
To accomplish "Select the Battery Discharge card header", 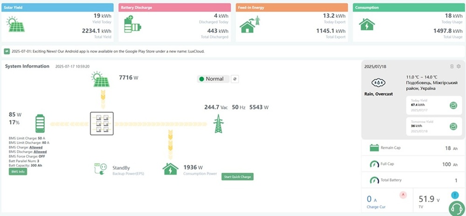I will point(174,8).
